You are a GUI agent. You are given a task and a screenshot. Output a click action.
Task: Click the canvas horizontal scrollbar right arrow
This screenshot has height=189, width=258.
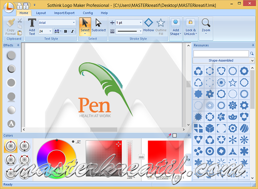pyautogui.click(x=184, y=130)
